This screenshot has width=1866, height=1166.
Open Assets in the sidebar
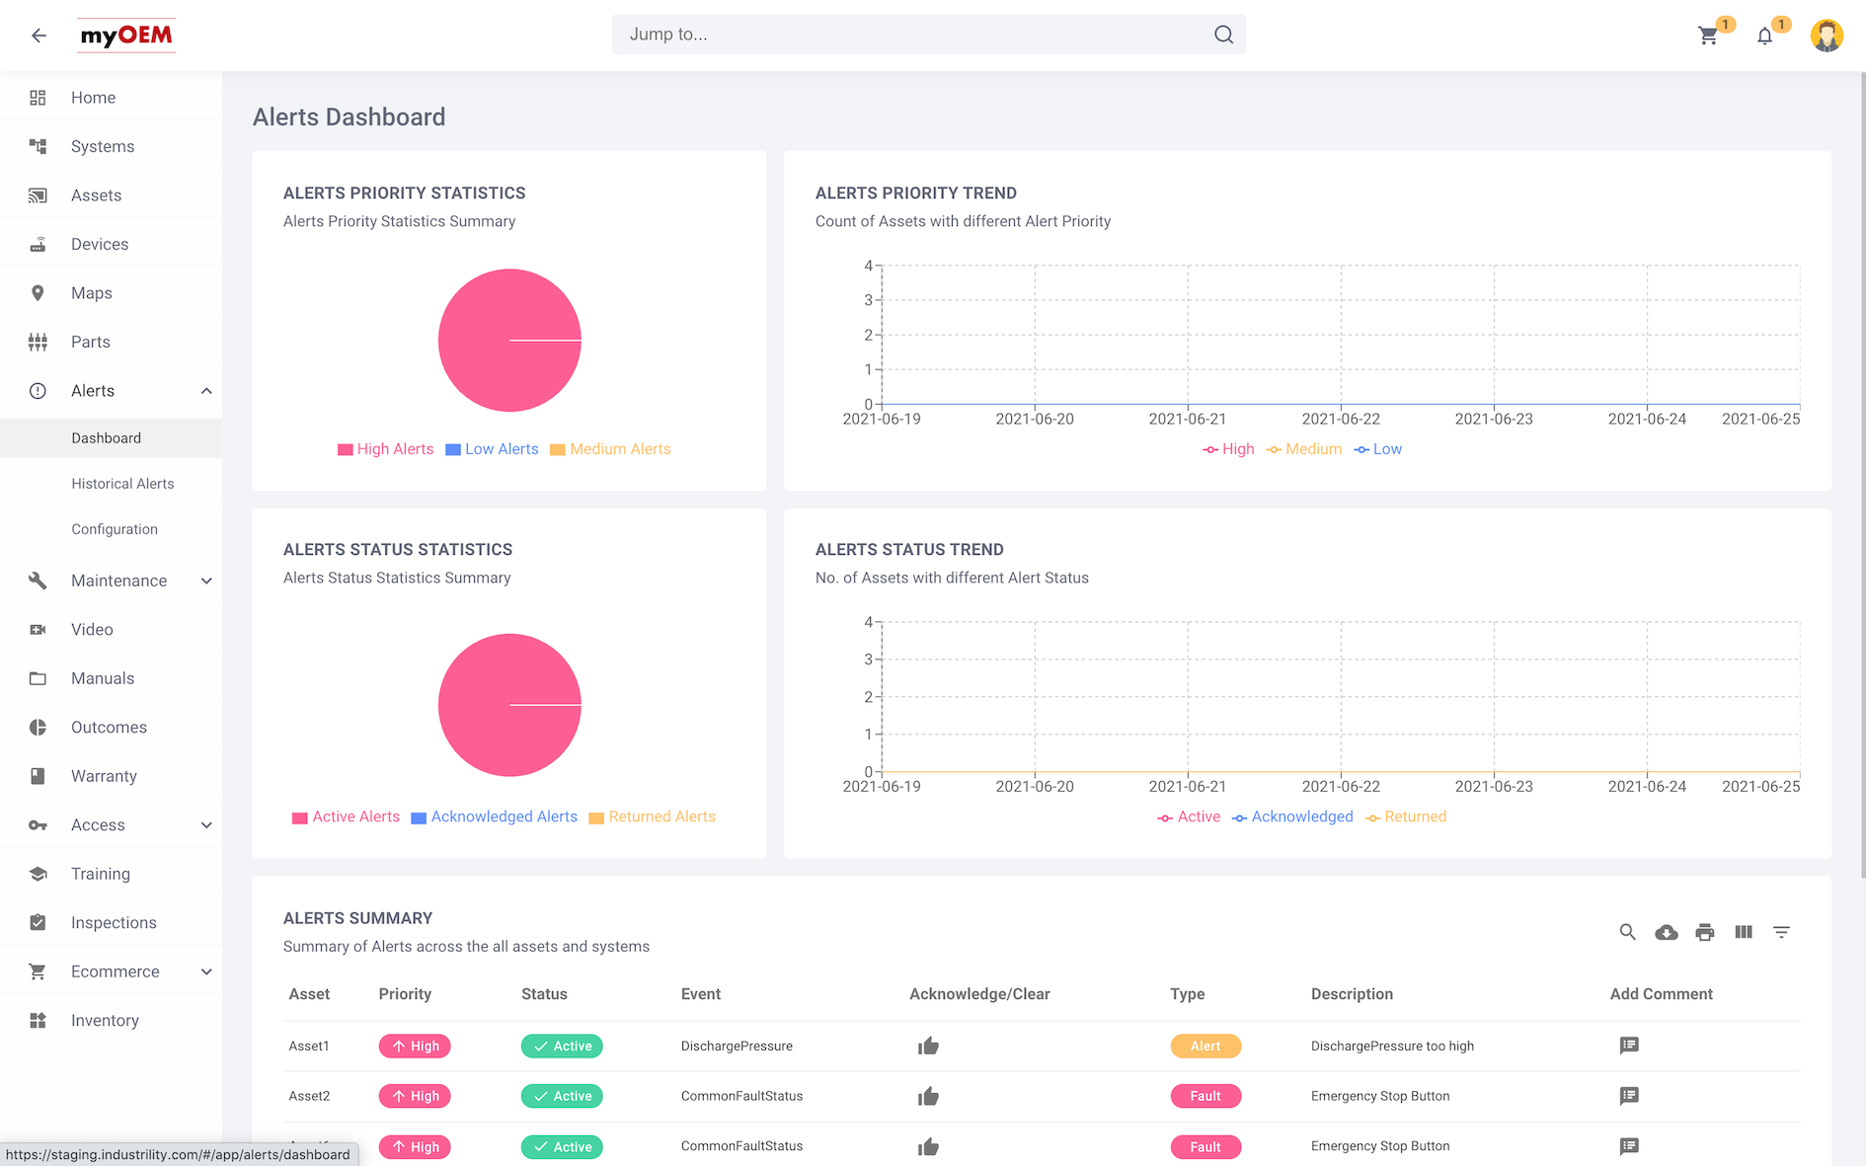click(x=111, y=195)
